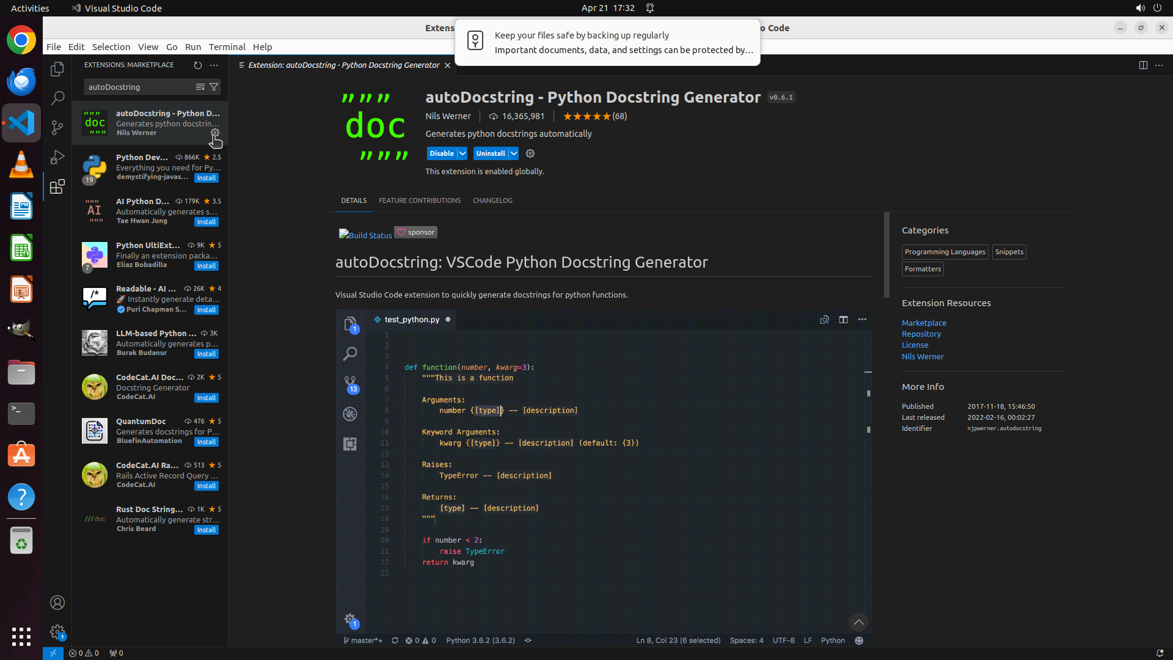
Task: Open the Accounts icon in activity bar
Action: click(57, 603)
